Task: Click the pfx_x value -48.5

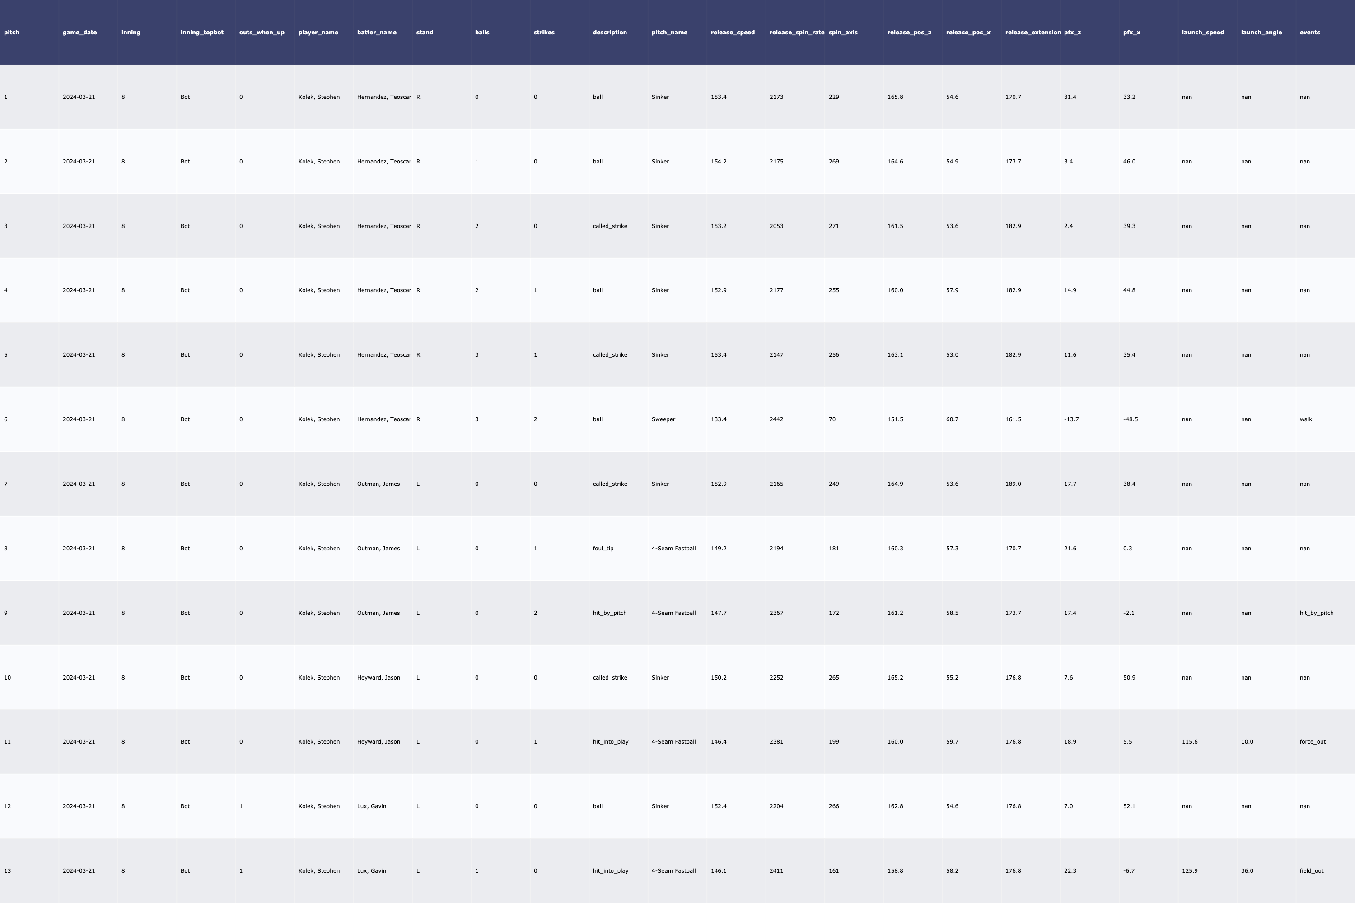Action: point(1130,419)
